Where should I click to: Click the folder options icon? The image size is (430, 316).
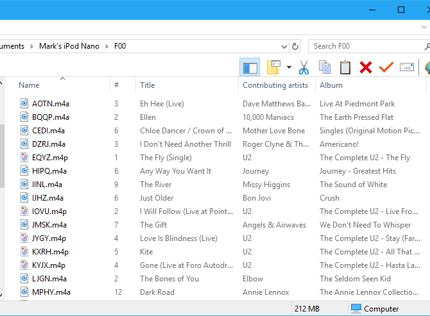click(274, 67)
